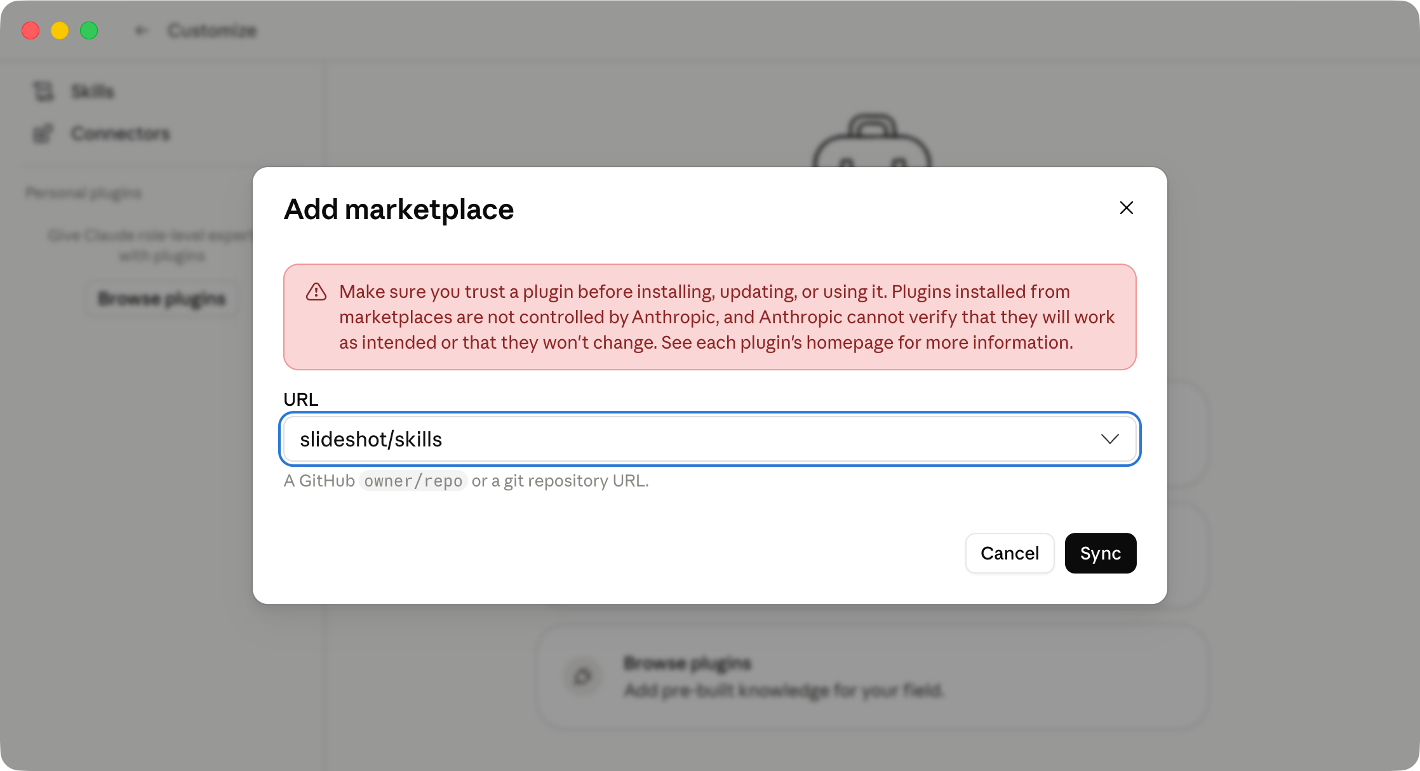Click the Sync button
Image resolution: width=1420 pixels, height=771 pixels.
1100,553
